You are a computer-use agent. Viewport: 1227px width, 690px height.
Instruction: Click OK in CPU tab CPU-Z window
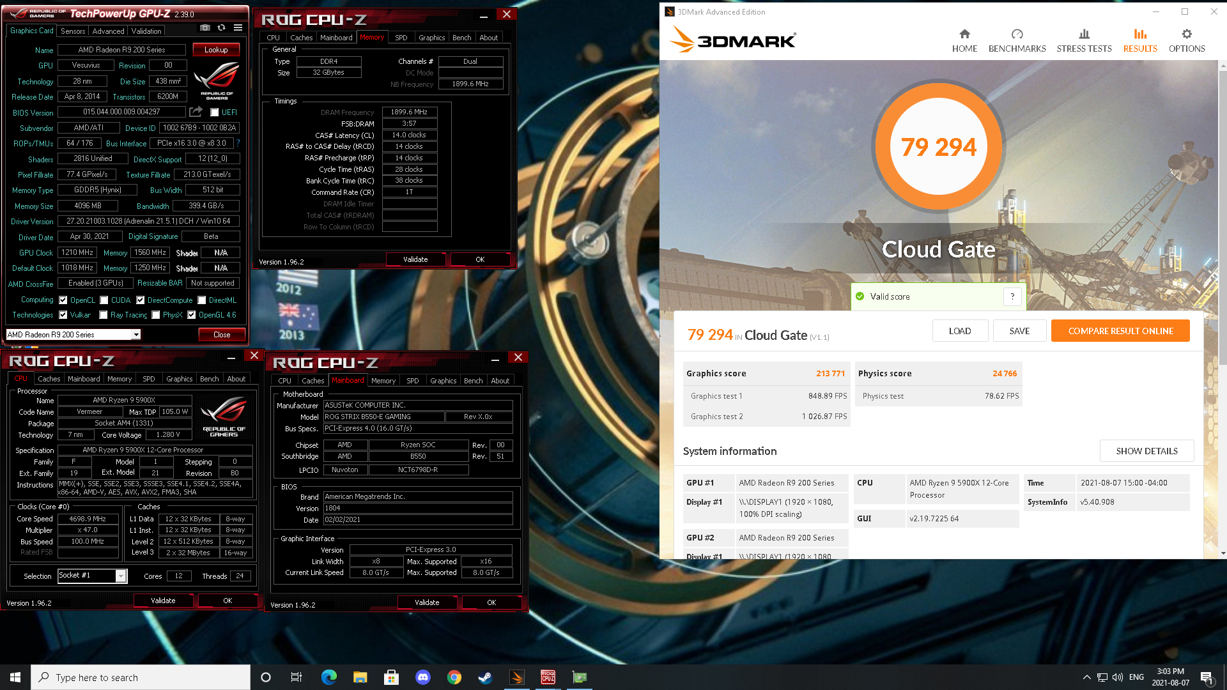pyautogui.click(x=228, y=601)
